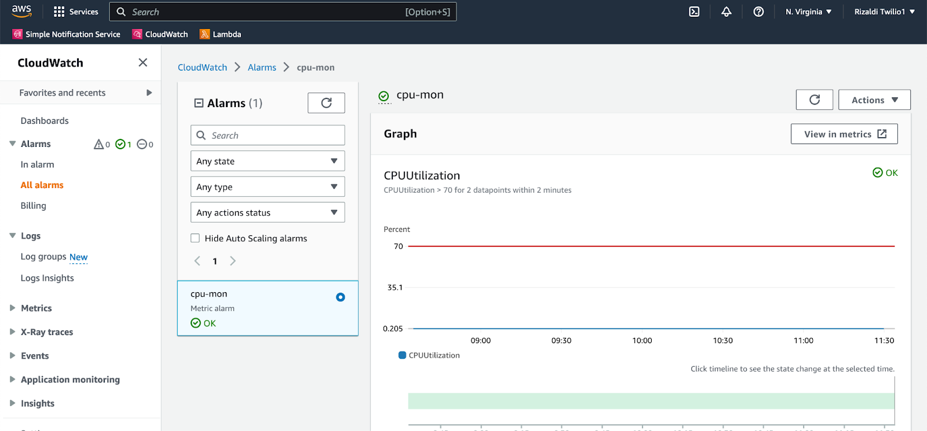
Task: Expand the Insights navigation section
Action: click(12, 403)
